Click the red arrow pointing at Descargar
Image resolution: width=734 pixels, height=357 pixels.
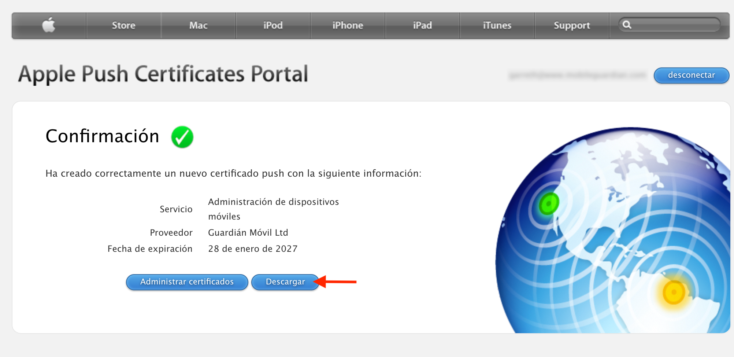tap(336, 281)
